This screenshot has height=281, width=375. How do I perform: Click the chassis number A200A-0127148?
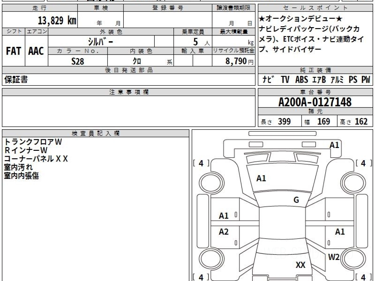point(315,102)
